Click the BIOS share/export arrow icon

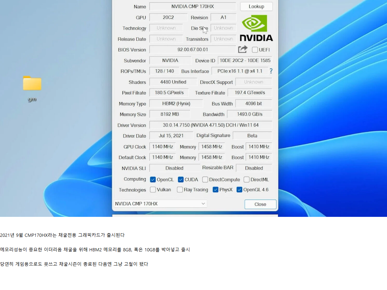243,49
